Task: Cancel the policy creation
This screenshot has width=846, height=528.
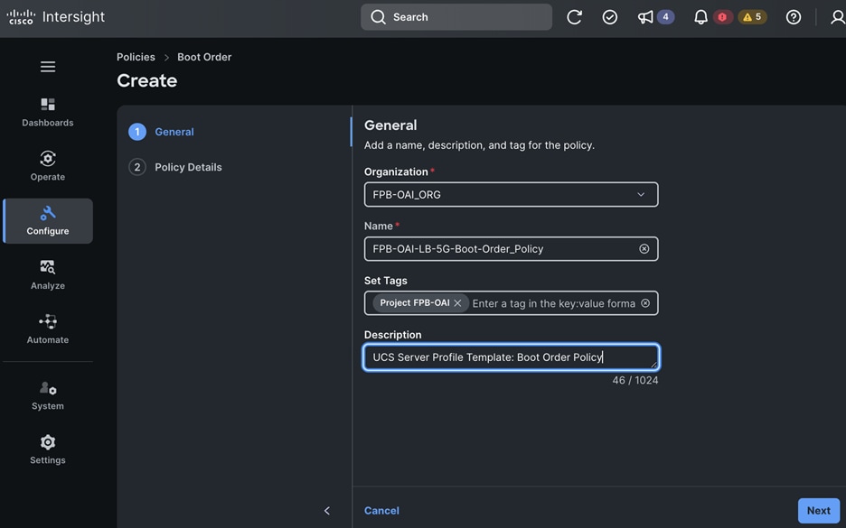Action: tap(381, 511)
